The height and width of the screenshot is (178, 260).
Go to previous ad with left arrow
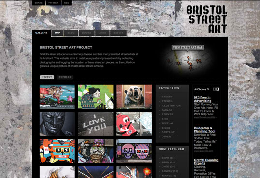(x=214, y=89)
